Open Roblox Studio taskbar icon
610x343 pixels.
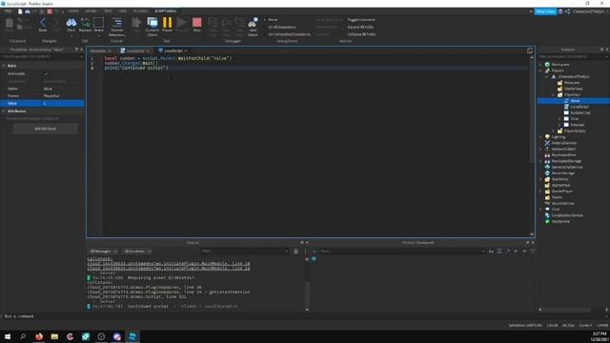(132, 336)
